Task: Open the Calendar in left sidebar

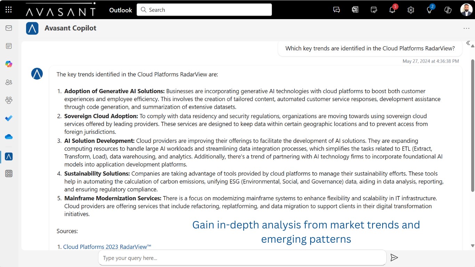Action: coord(9,46)
